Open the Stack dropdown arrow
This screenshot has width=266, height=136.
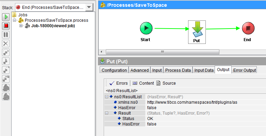[89, 7]
